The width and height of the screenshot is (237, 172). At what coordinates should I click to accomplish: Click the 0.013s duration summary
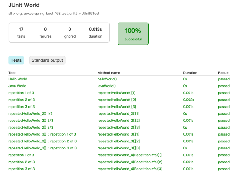95,32
